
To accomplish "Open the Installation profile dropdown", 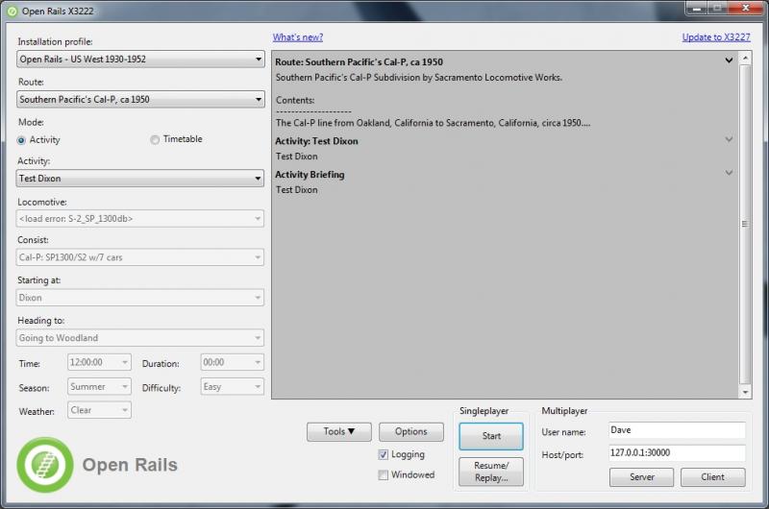I will point(140,60).
